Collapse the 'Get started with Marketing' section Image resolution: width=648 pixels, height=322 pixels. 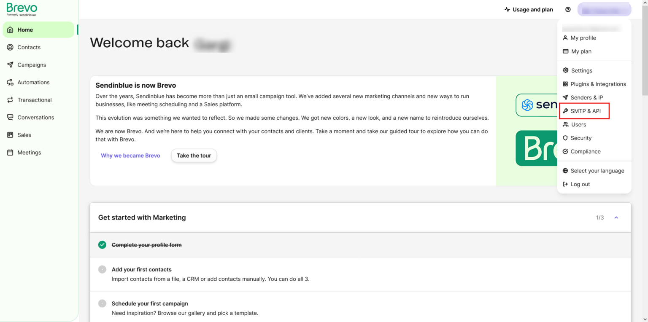[616, 217]
